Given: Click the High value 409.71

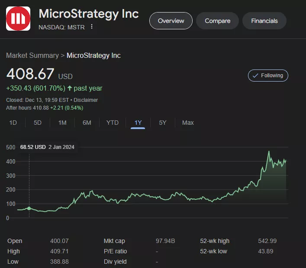Looking at the screenshot, I should click(59, 251).
